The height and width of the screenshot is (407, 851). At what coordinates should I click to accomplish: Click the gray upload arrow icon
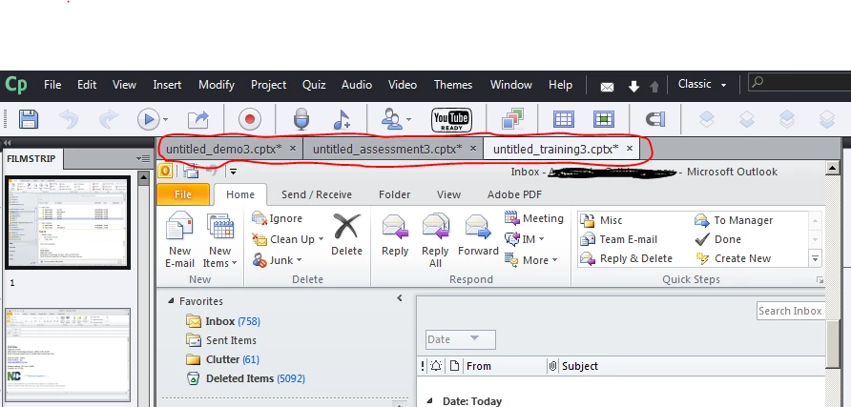(654, 86)
